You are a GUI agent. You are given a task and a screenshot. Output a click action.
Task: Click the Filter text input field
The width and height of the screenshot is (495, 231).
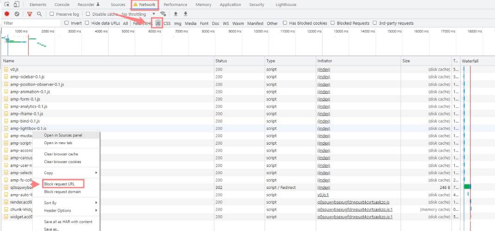[31, 23]
